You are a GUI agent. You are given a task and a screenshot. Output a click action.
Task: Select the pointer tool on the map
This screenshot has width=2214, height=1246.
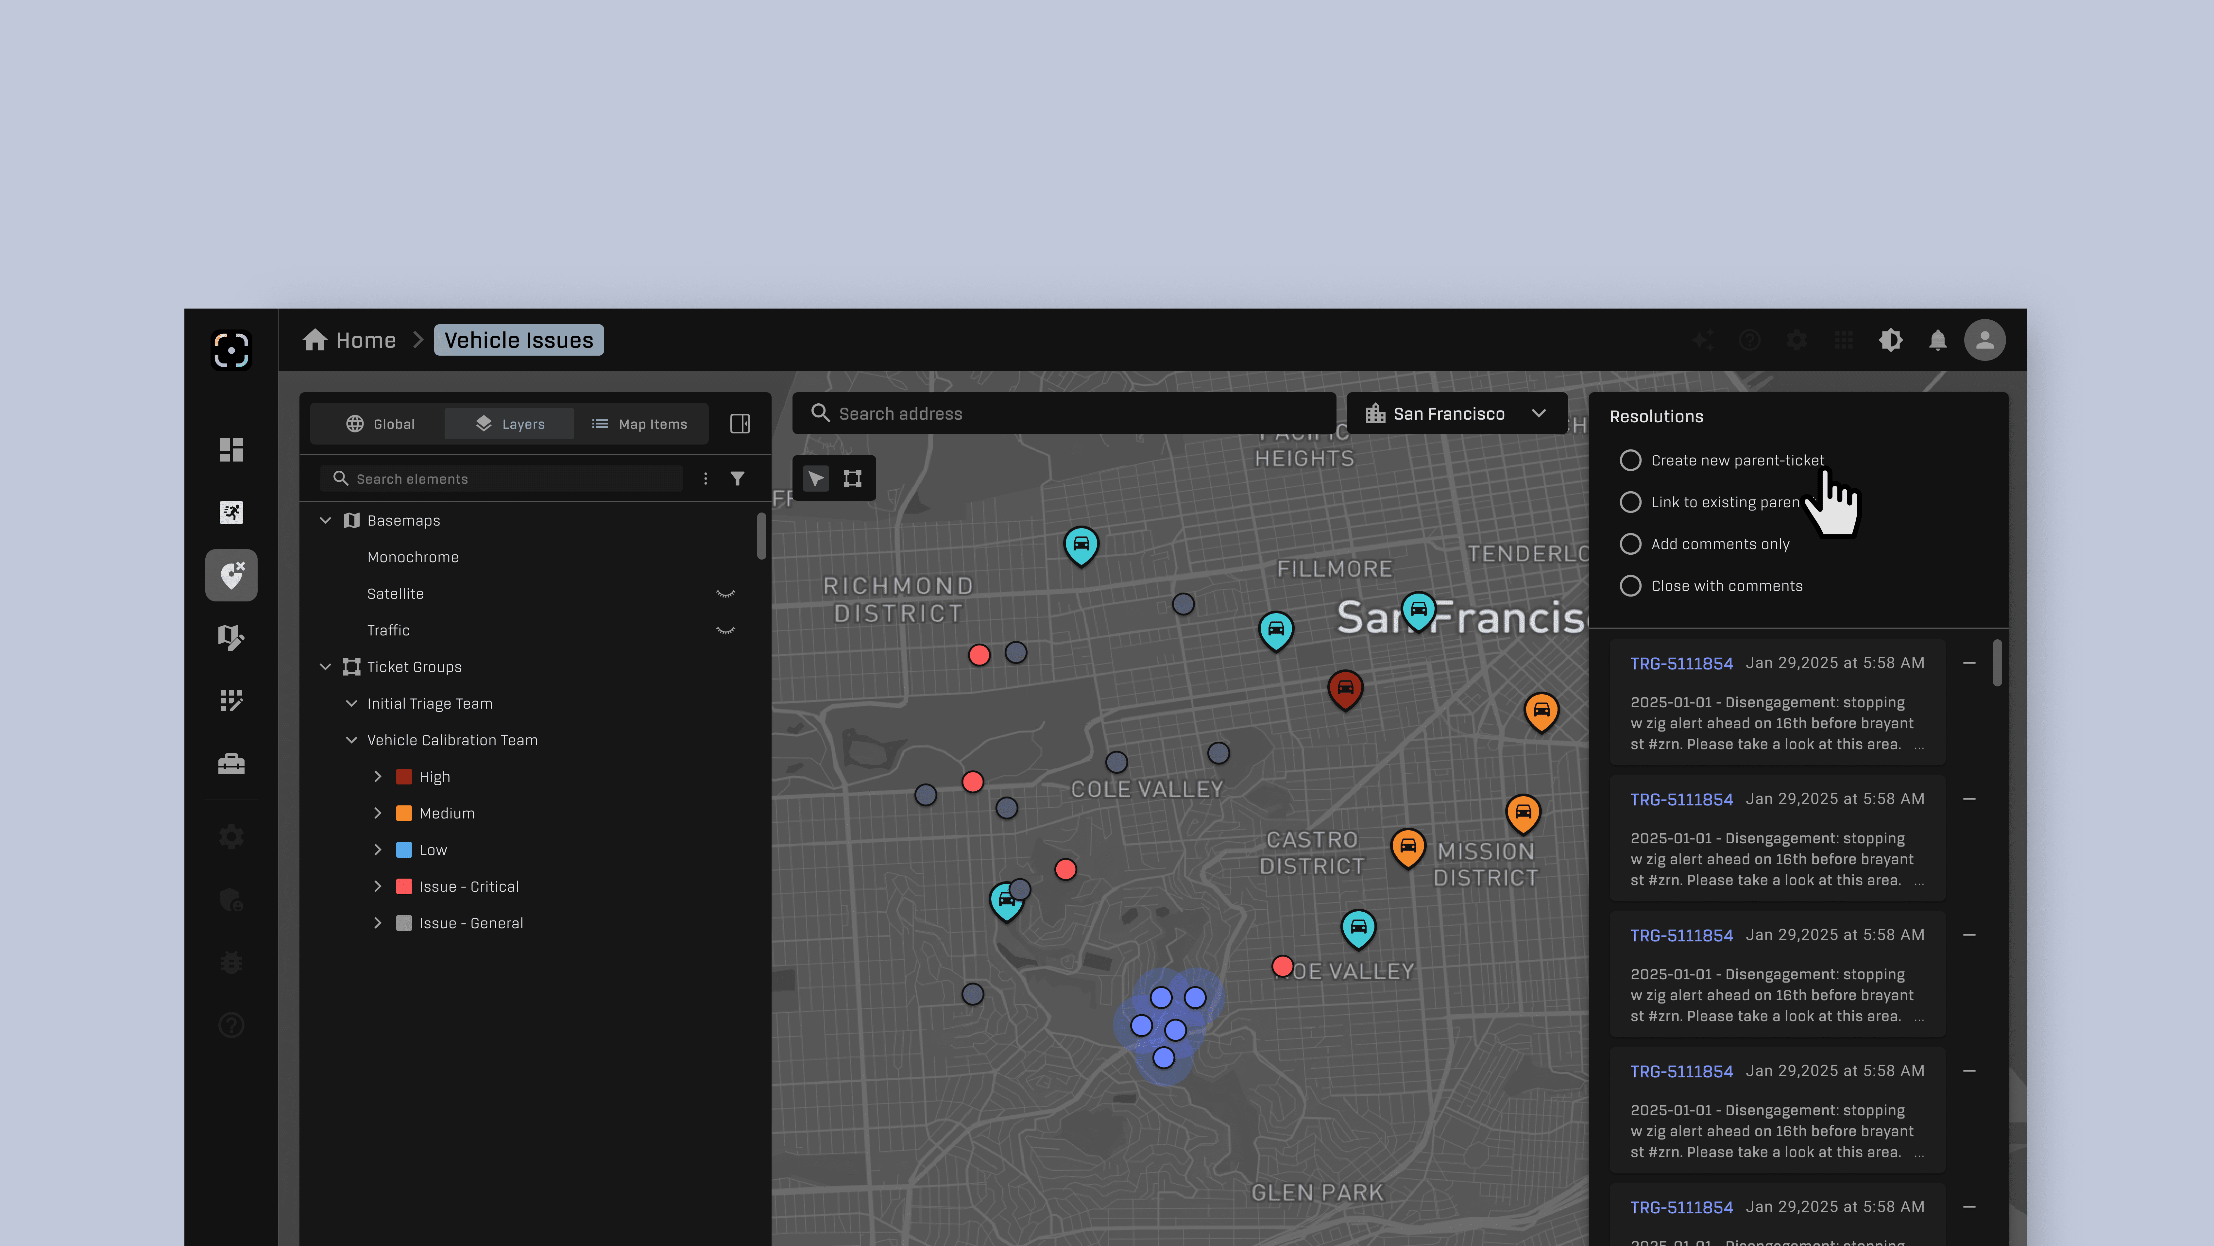tap(816, 479)
